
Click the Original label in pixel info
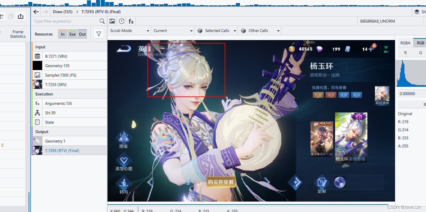(405, 114)
